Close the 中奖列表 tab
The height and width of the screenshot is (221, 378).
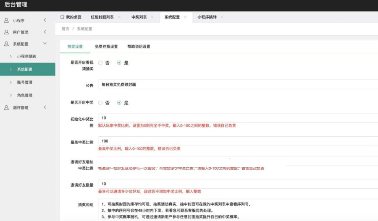pos(152,17)
